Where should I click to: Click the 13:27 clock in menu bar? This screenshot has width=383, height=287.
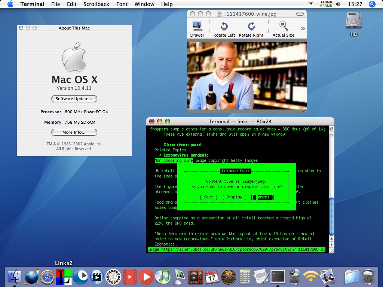point(355,4)
